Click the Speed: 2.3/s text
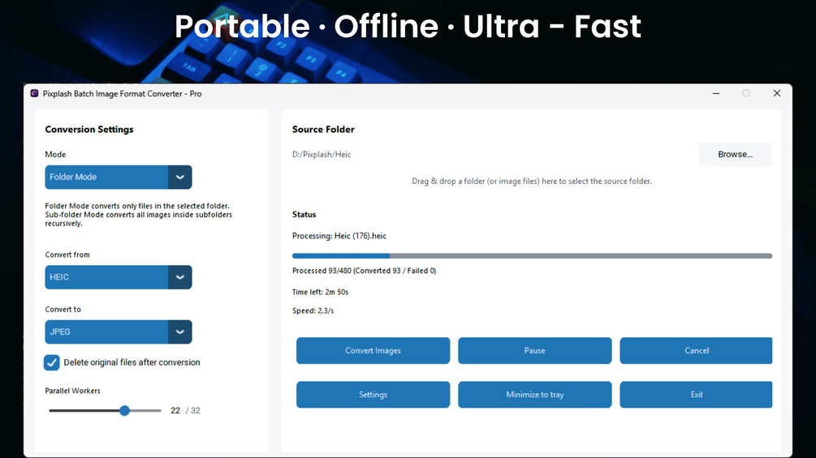 (313, 310)
